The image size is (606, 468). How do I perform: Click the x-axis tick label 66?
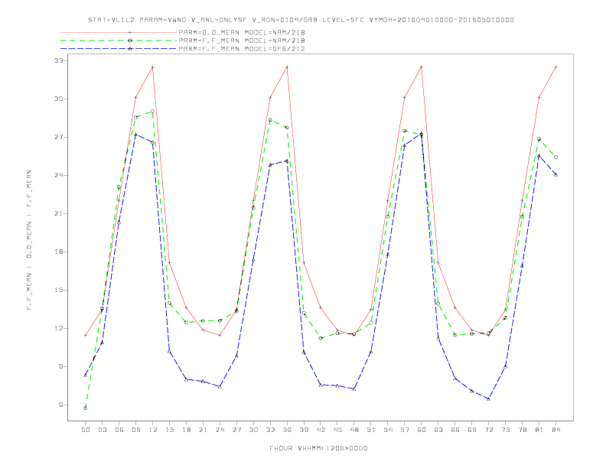[455, 430]
